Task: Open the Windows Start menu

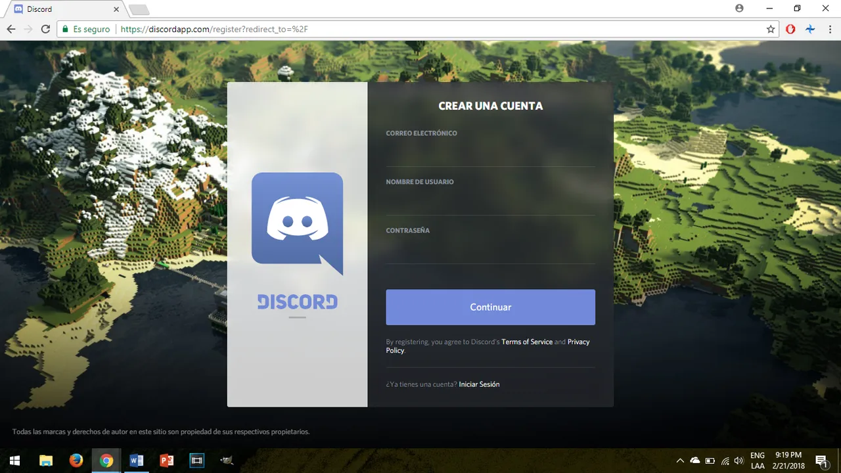Action: point(14,461)
